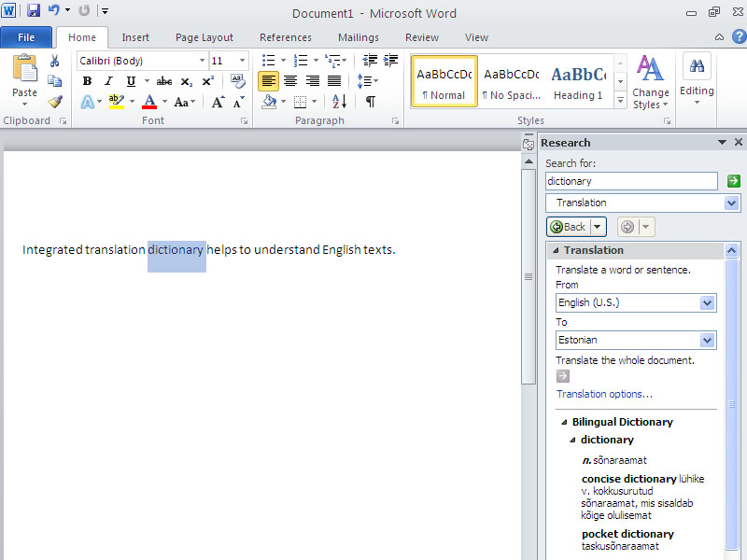Apply superscript formatting

[207, 81]
